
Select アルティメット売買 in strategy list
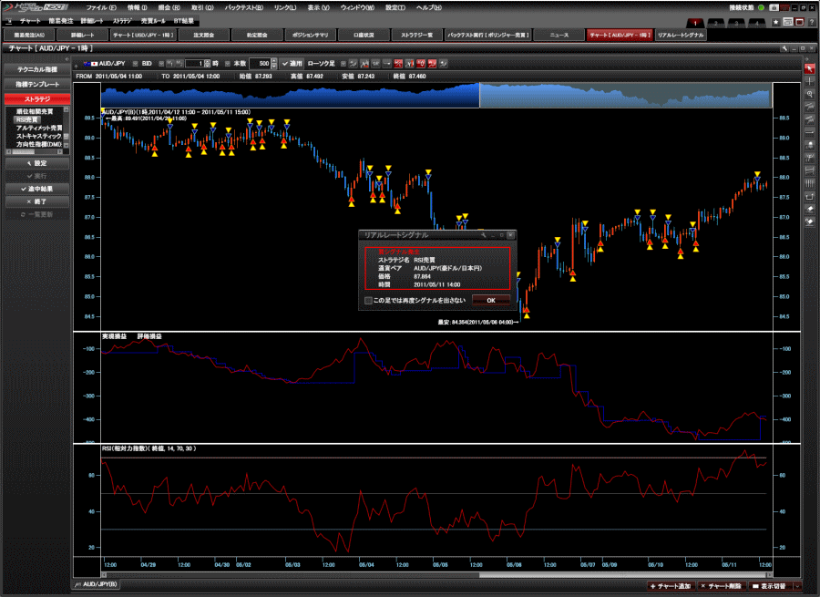click(x=38, y=128)
